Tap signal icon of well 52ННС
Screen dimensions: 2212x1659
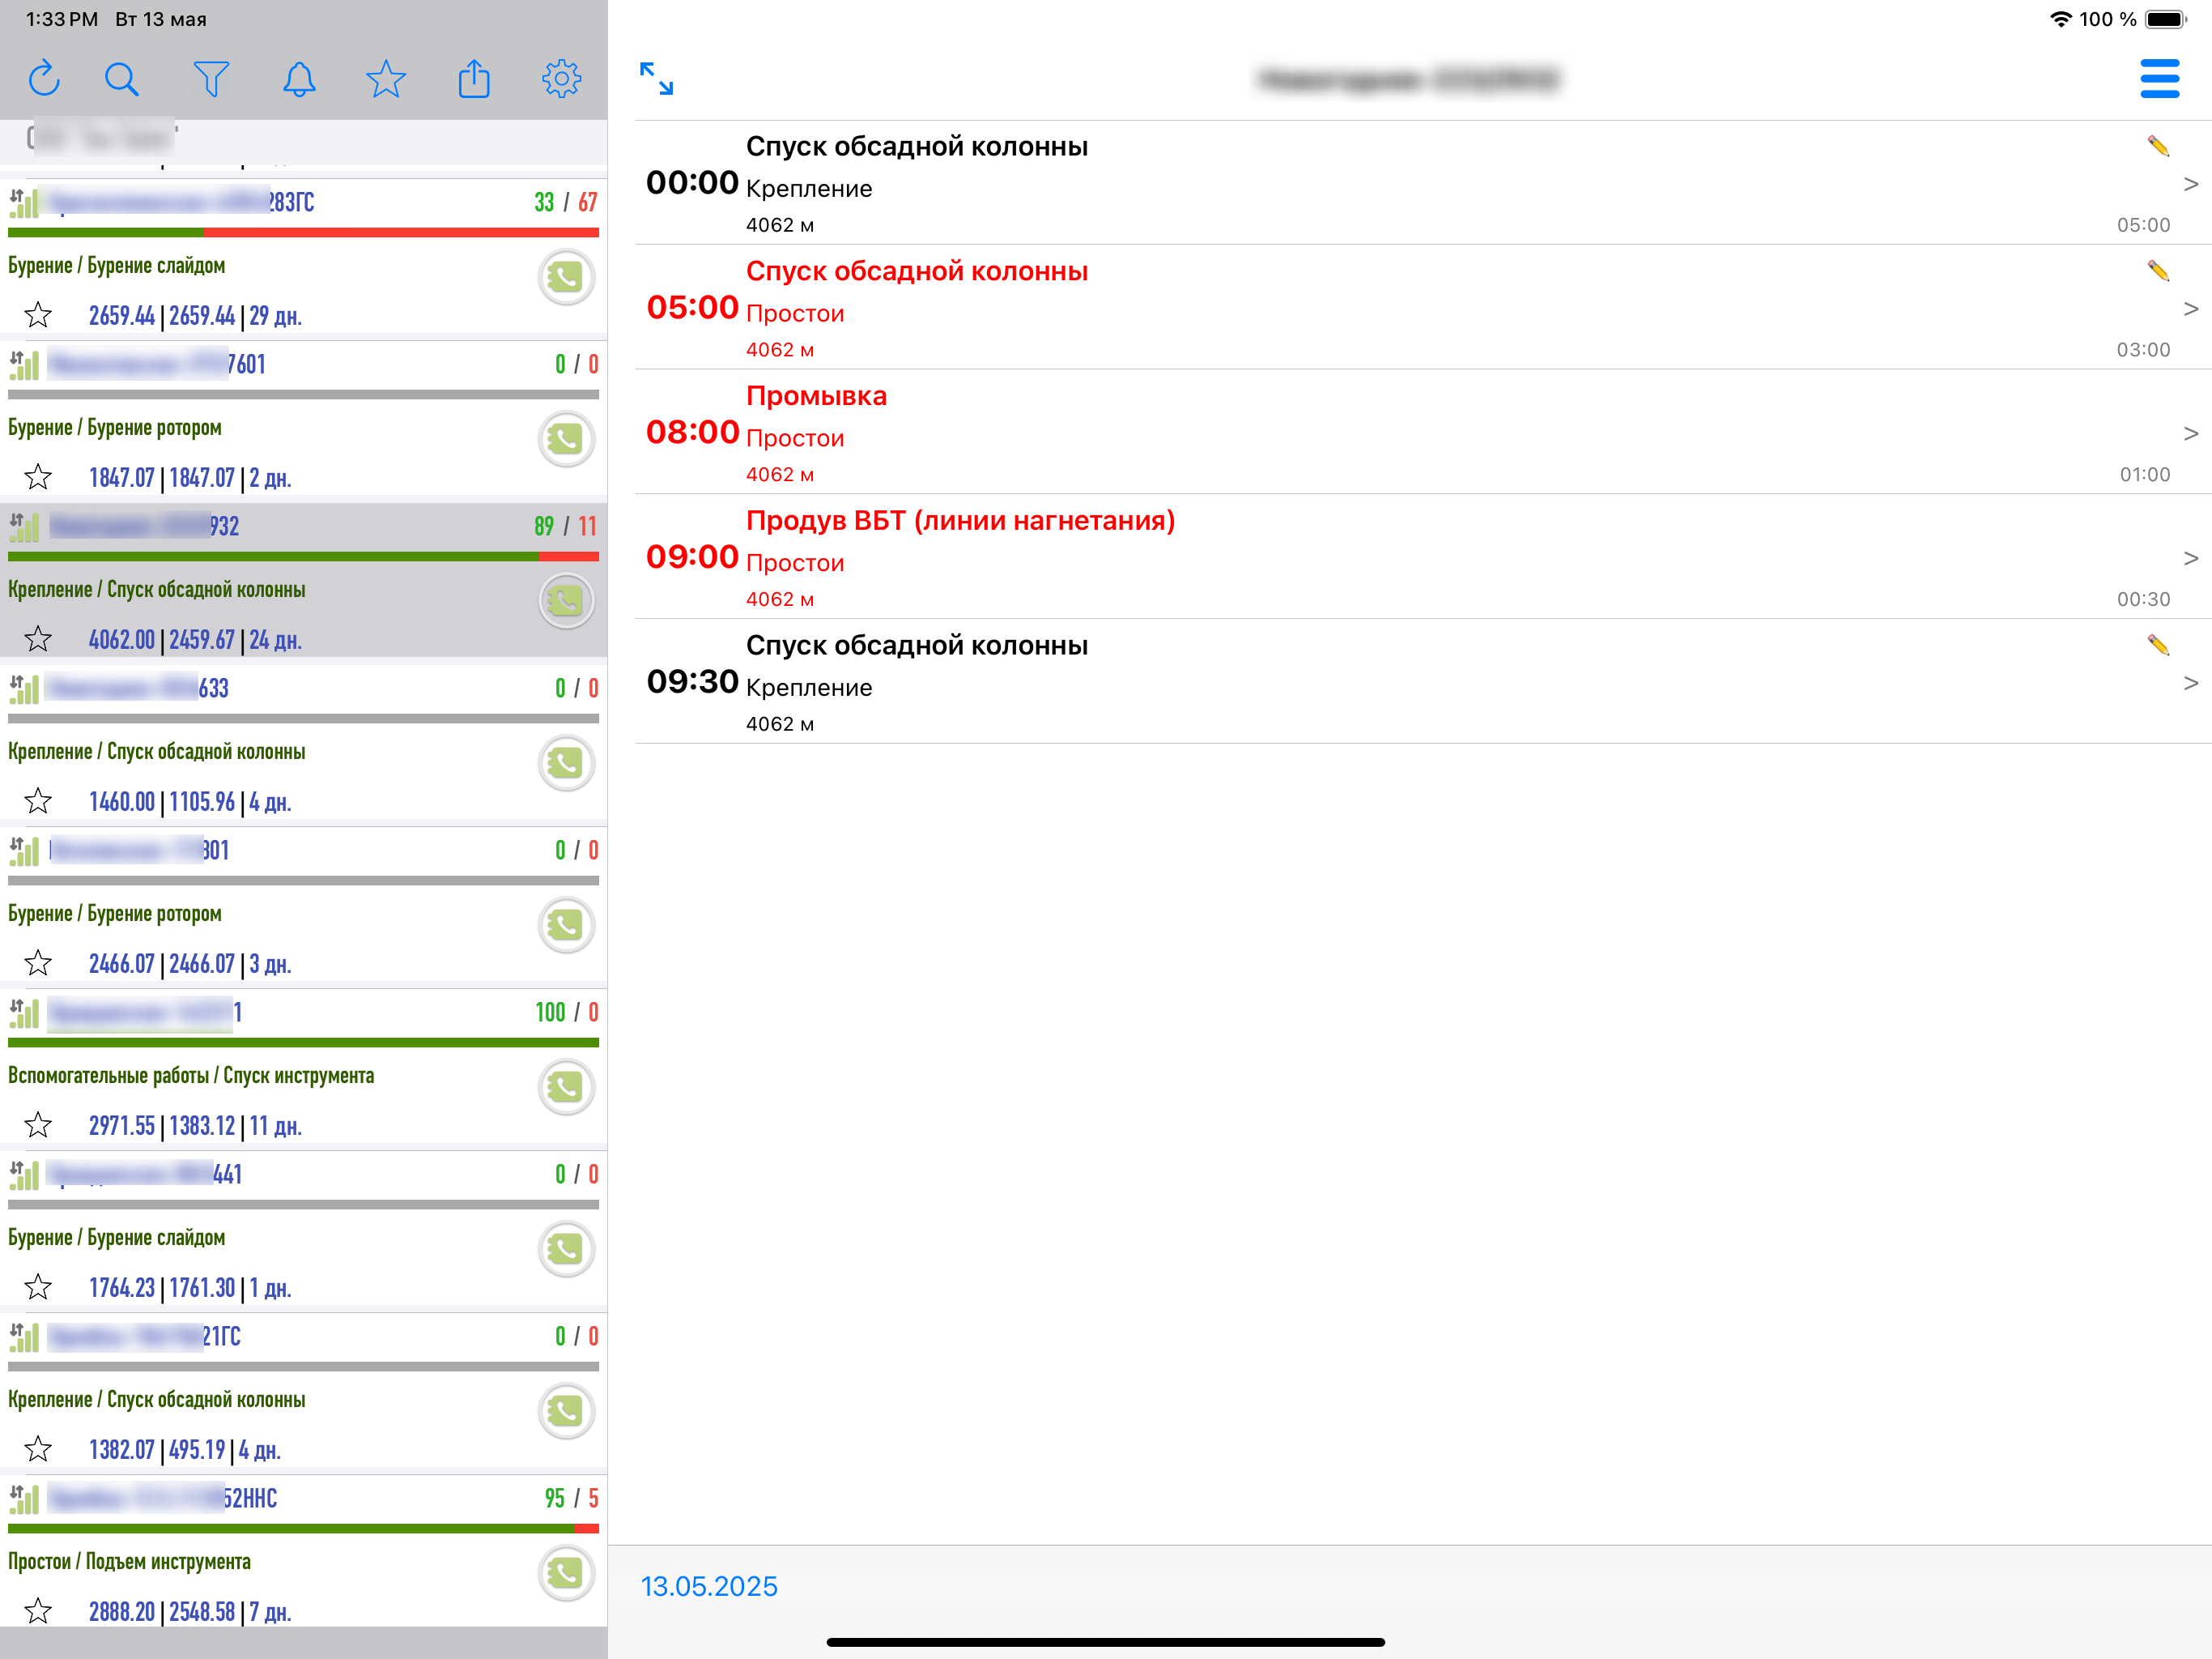click(x=24, y=1499)
